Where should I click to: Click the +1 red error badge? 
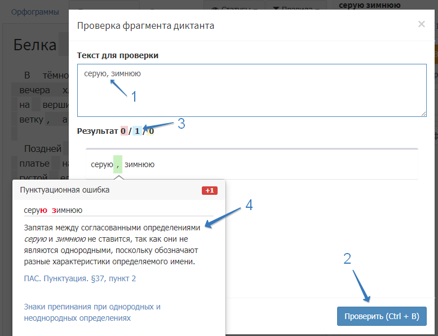209,190
